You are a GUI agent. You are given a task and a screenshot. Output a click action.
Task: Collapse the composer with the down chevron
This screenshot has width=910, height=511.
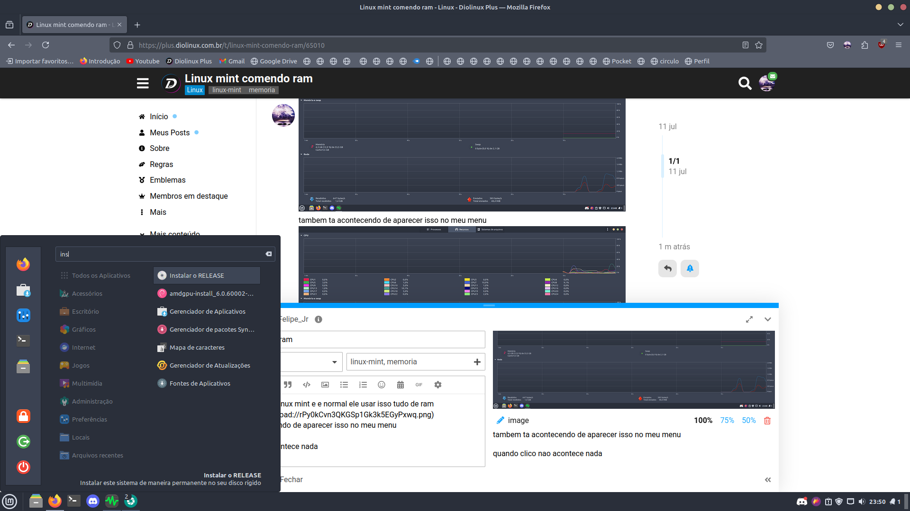tap(768, 319)
